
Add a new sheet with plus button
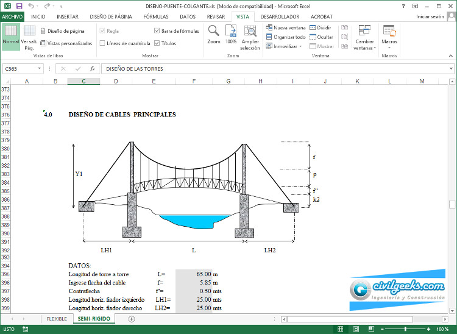(132, 319)
